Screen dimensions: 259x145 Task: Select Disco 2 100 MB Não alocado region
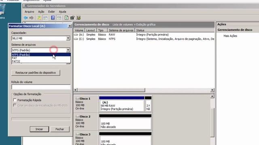(x=125, y=122)
